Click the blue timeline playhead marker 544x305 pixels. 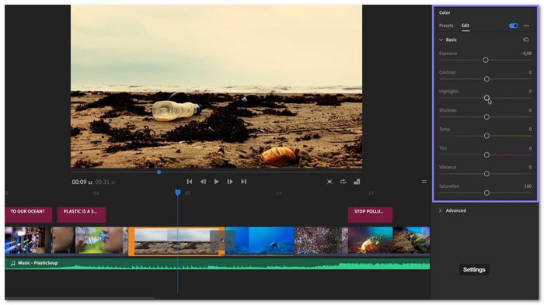178,192
